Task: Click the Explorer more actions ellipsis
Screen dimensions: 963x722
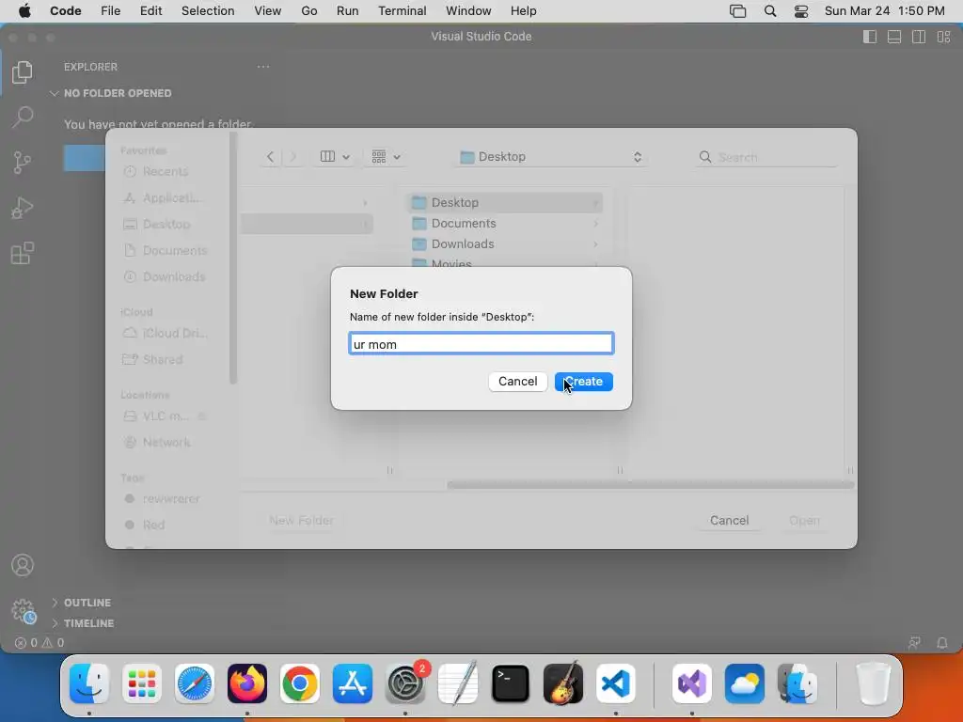Action: [x=263, y=67]
